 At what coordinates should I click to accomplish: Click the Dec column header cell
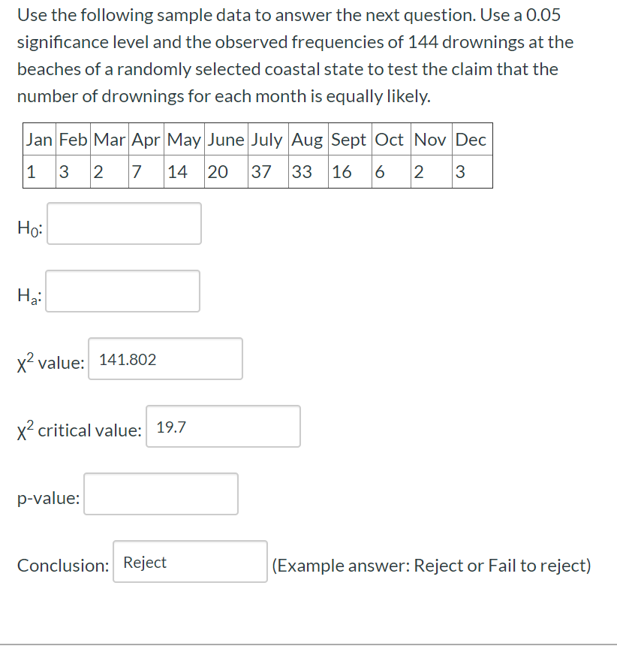pos(472,140)
